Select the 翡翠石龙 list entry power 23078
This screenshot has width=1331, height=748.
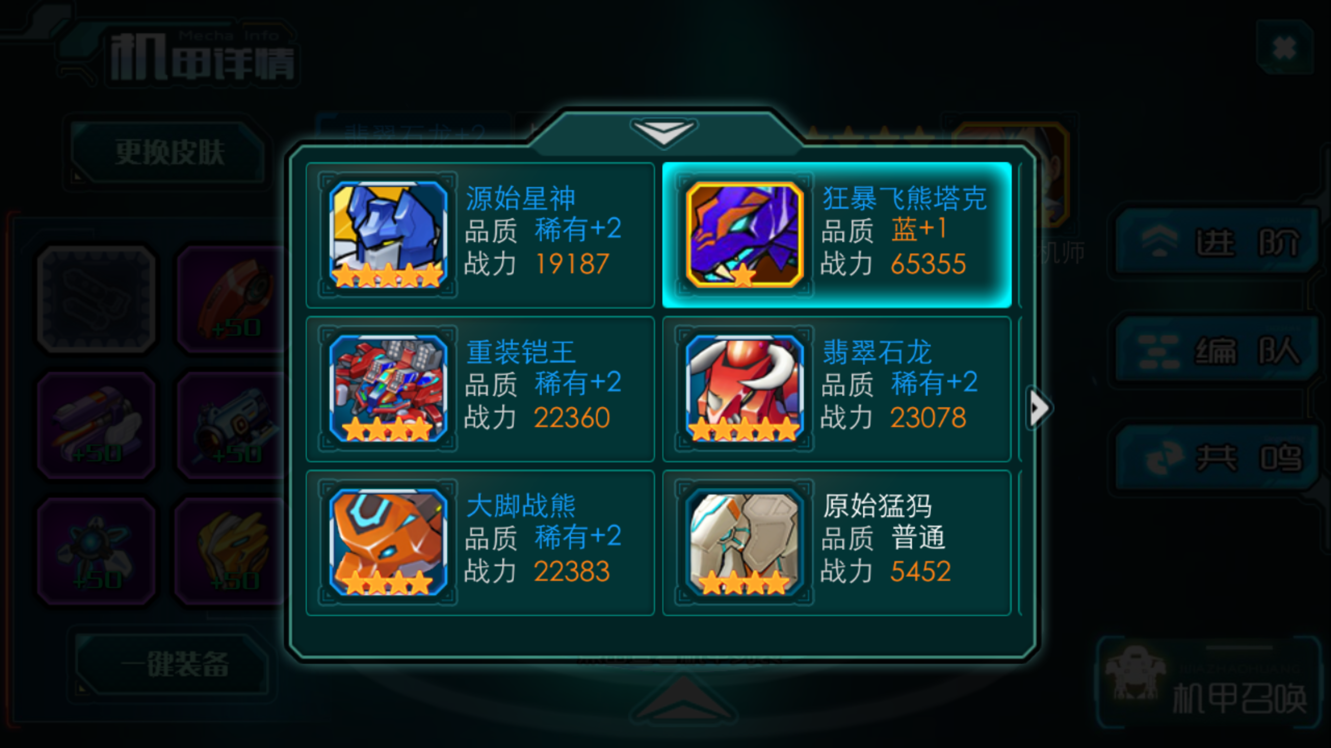(x=837, y=389)
